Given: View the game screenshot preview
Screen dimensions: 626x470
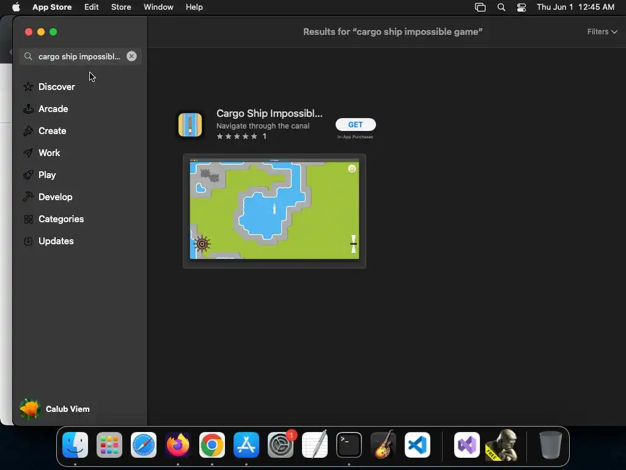Looking at the screenshot, I should point(274,211).
